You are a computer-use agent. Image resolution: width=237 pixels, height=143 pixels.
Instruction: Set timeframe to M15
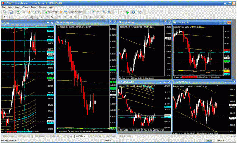[x=71, y=17]
